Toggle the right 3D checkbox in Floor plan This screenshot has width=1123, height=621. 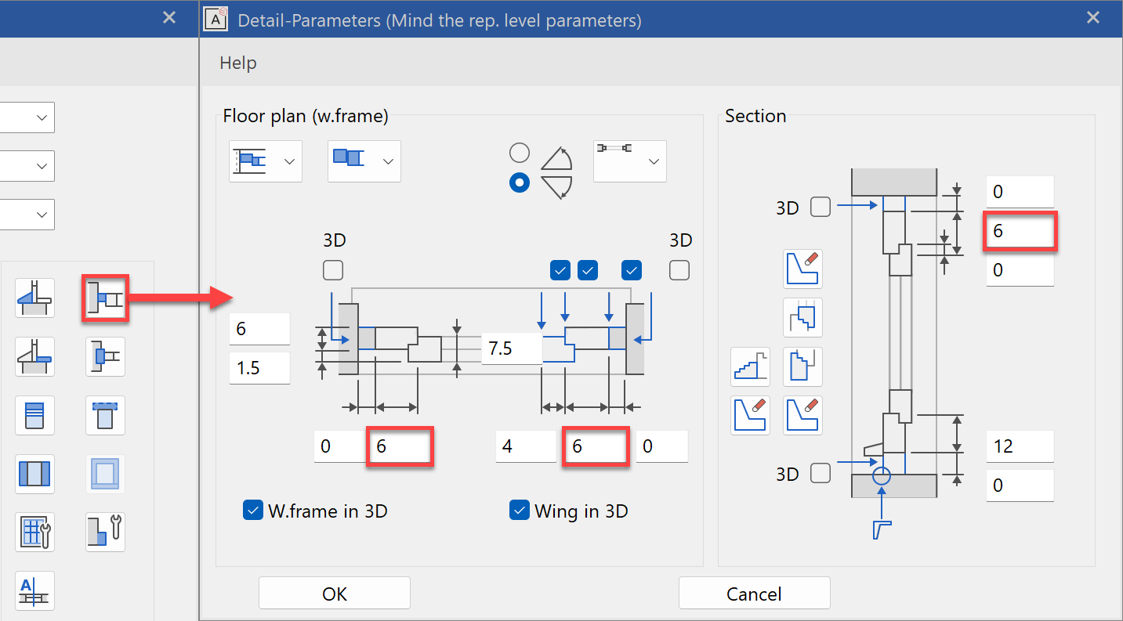pyautogui.click(x=679, y=270)
